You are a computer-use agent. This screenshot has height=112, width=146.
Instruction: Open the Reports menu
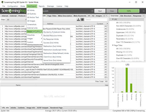(42, 6)
